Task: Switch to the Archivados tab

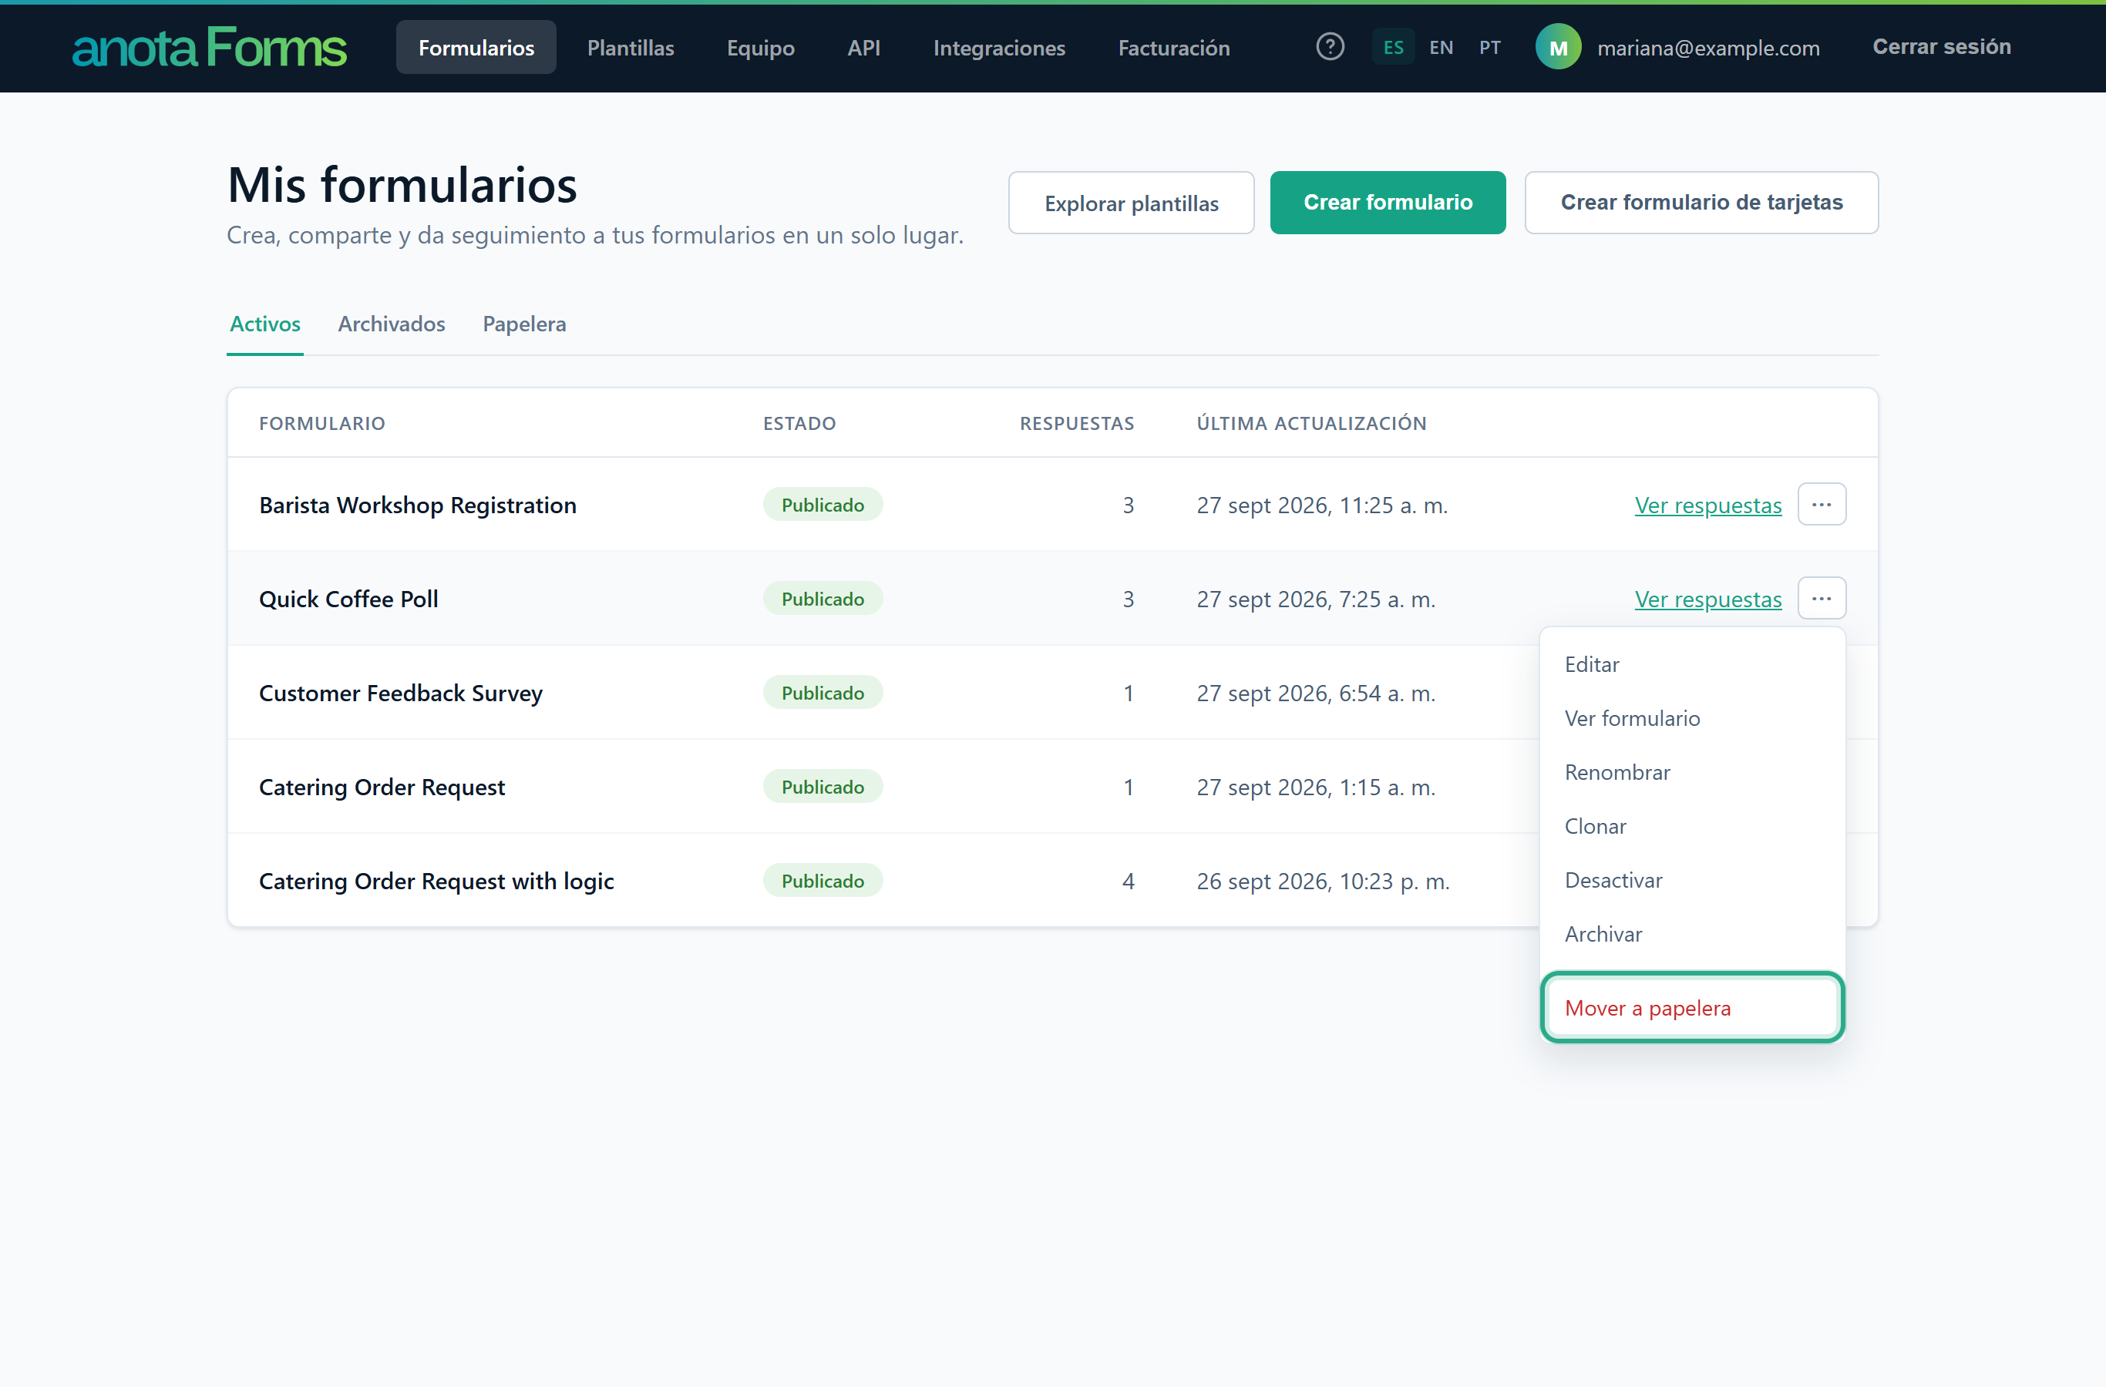Action: (391, 324)
